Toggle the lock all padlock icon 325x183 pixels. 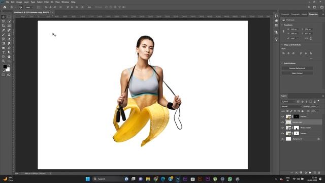[x=303, y=111]
